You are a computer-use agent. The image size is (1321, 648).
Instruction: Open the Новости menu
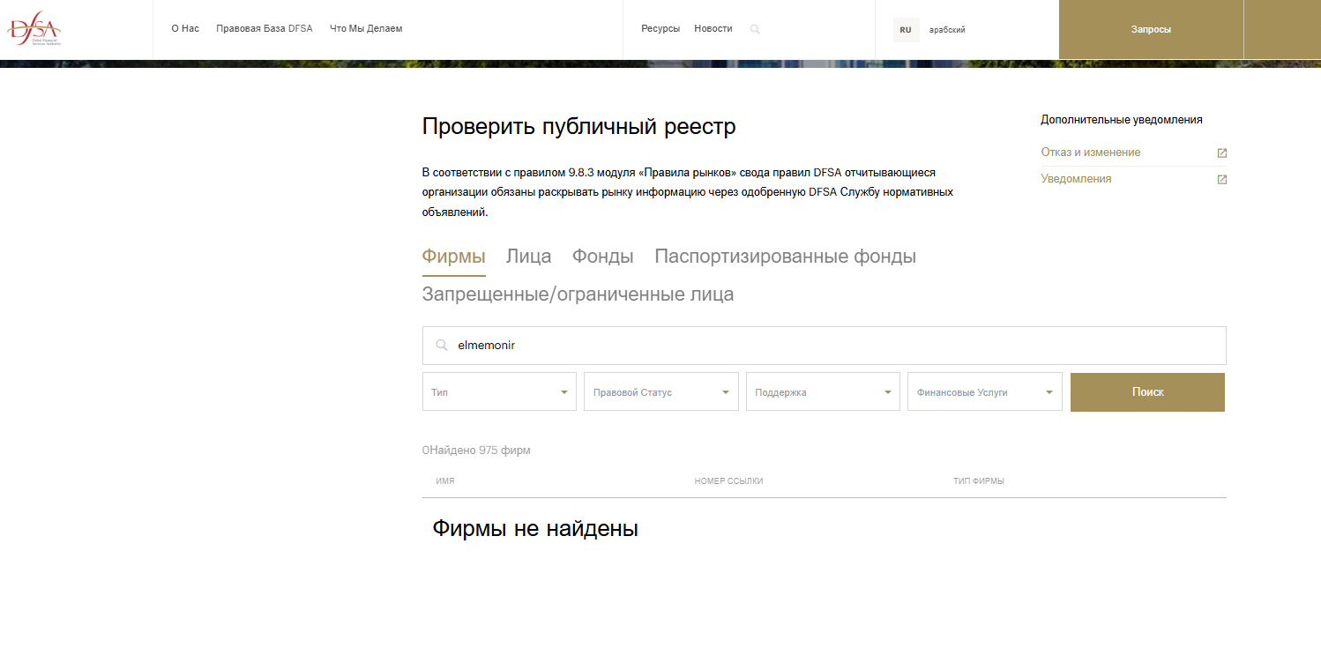click(713, 29)
